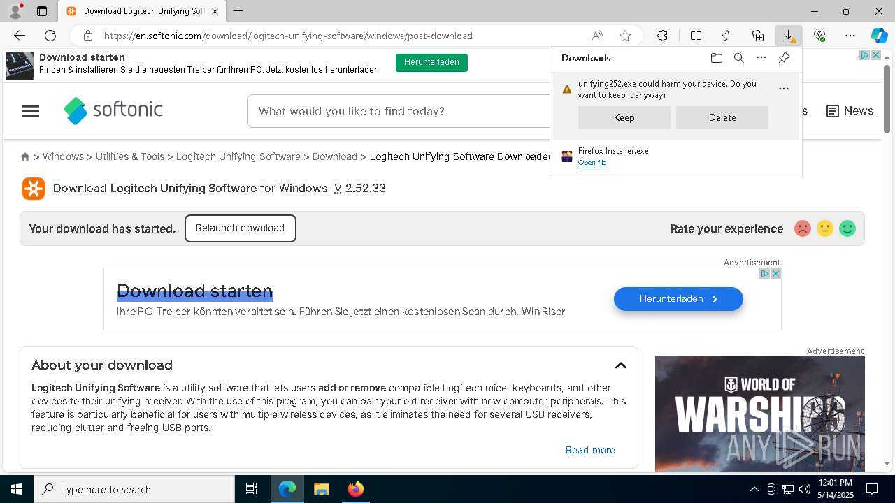Click the browser back arrow

[20, 36]
